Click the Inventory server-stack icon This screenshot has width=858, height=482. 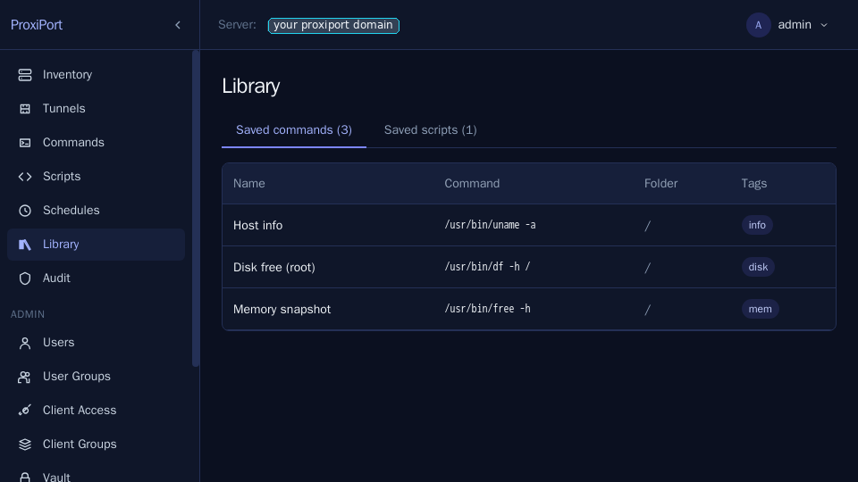click(25, 75)
